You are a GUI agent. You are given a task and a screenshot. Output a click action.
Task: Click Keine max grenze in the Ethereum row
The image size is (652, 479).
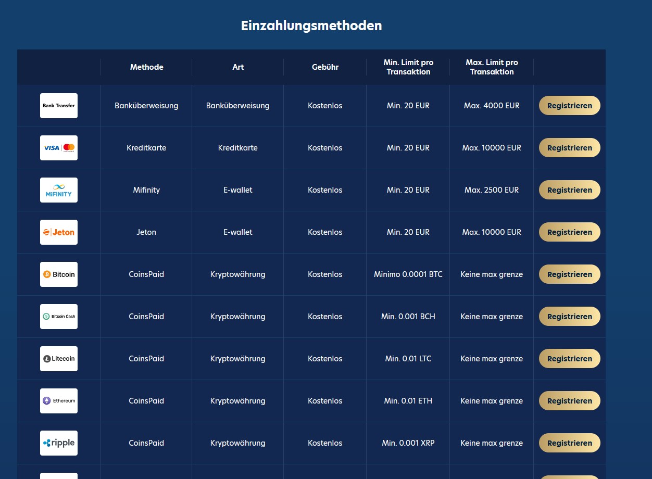492,401
